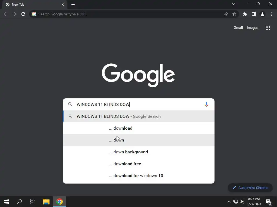
Task: Open the clock showing 8:27 PM
Action: (x=254, y=202)
